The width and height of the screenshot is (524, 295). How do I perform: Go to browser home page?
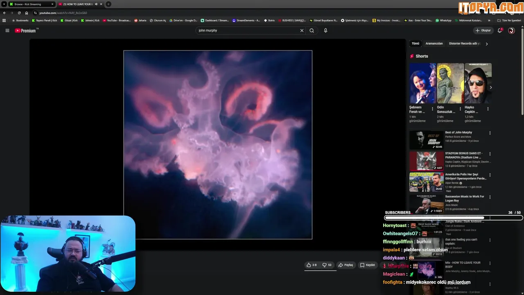pos(27,13)
